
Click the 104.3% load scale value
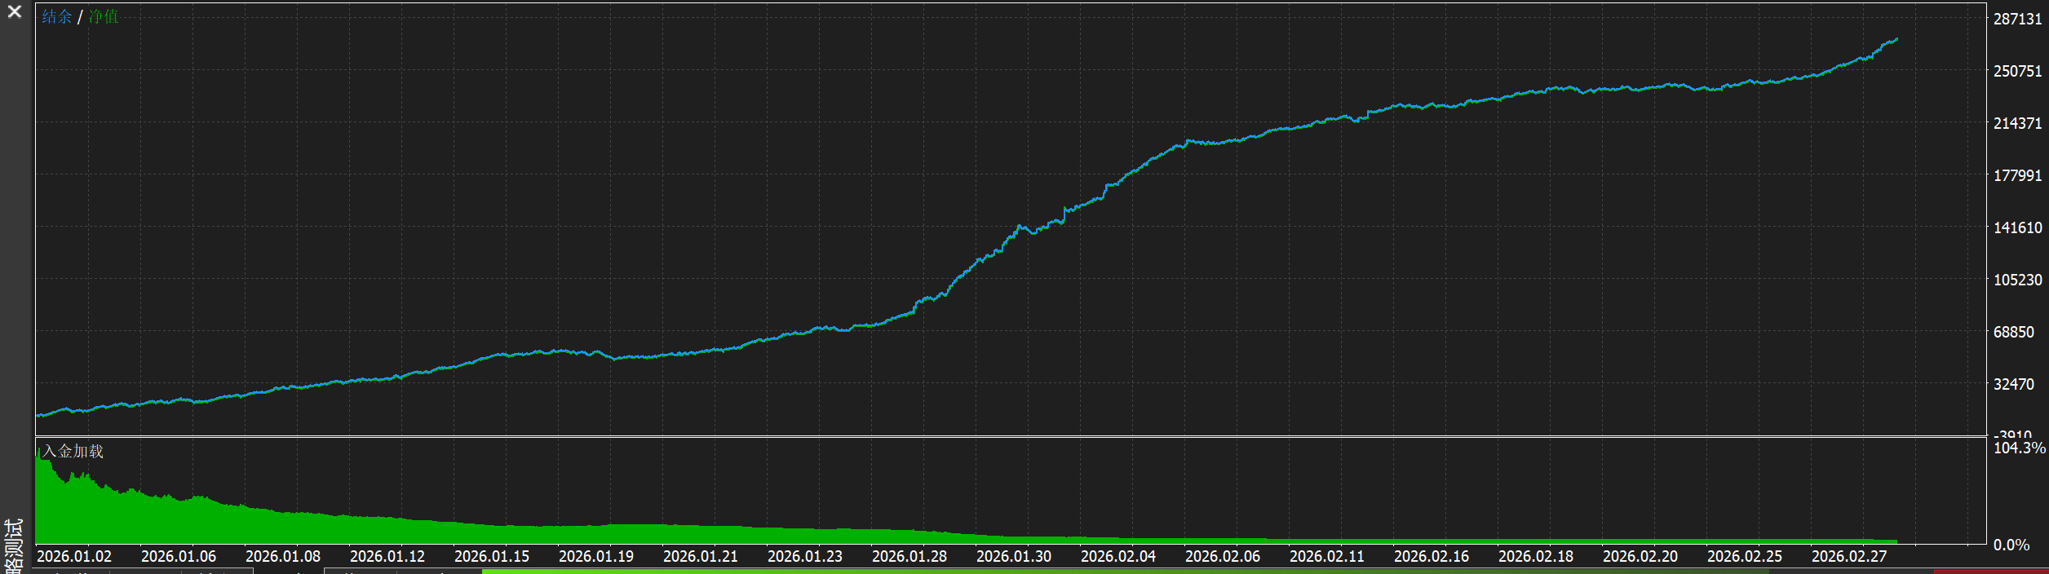pos(2019,448)
